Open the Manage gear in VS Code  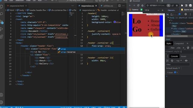click(2, 102)
